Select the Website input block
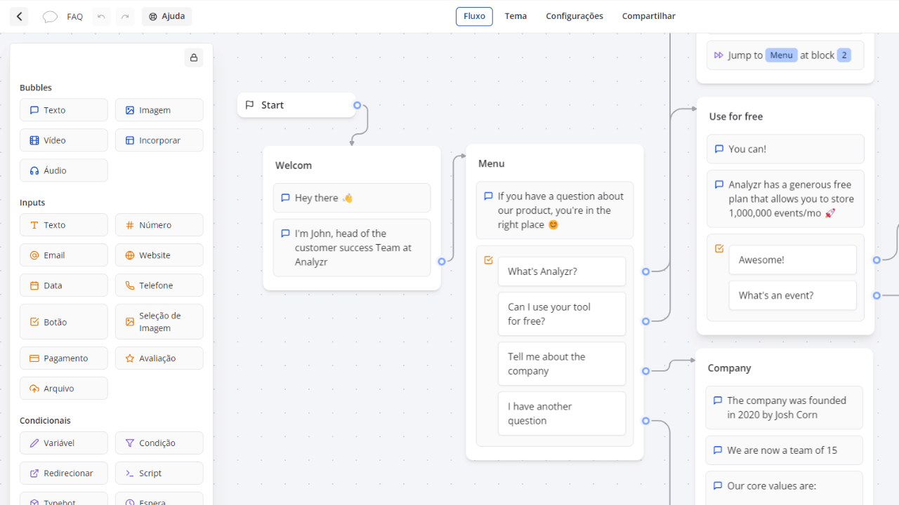 (159, 255)
